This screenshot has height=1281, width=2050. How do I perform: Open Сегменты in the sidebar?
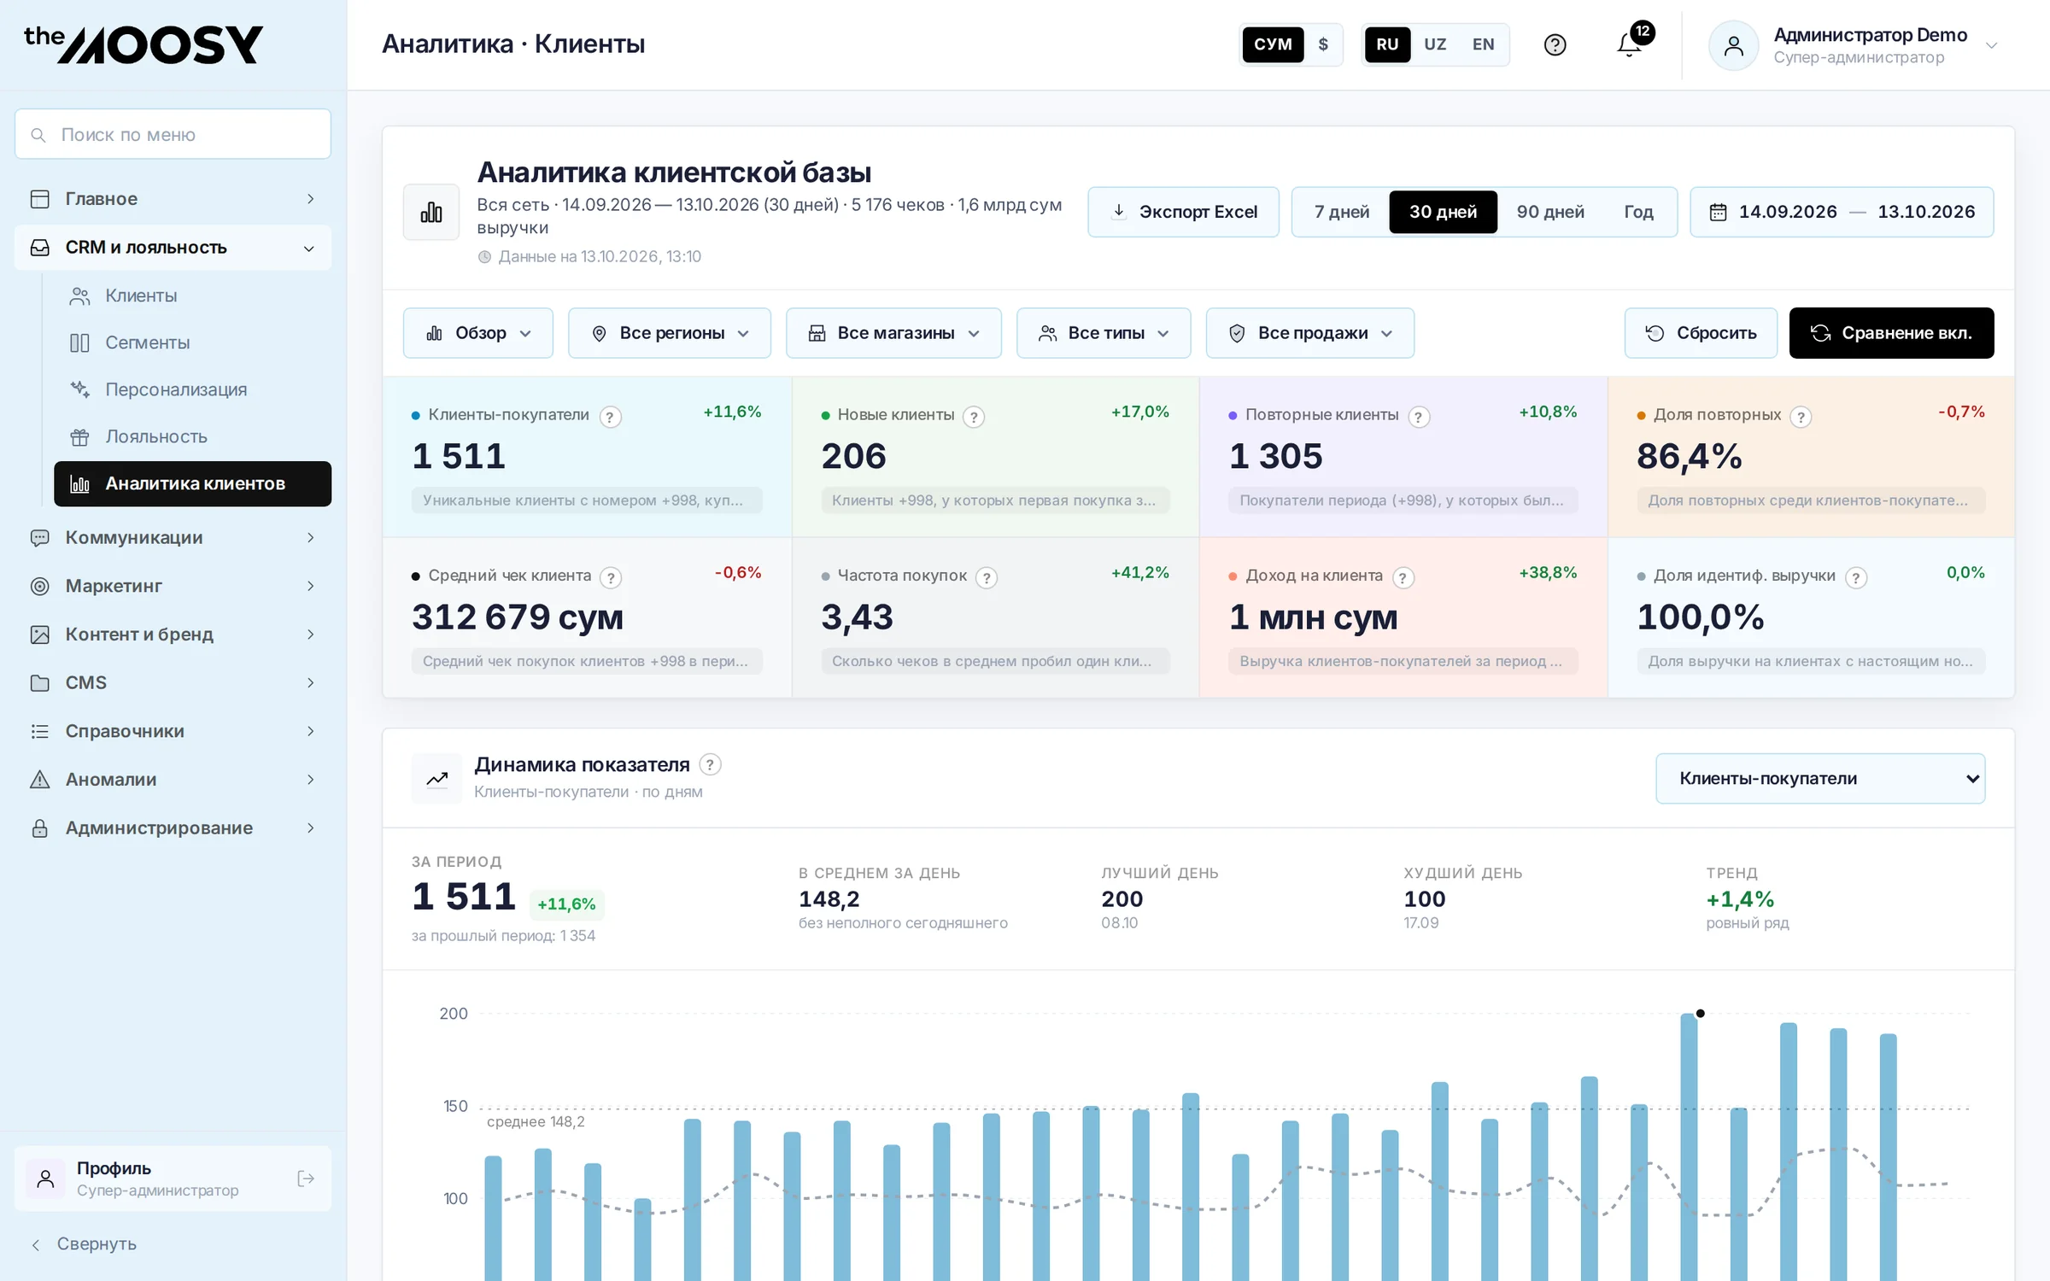pyautogui.click(x=192, y=342)
